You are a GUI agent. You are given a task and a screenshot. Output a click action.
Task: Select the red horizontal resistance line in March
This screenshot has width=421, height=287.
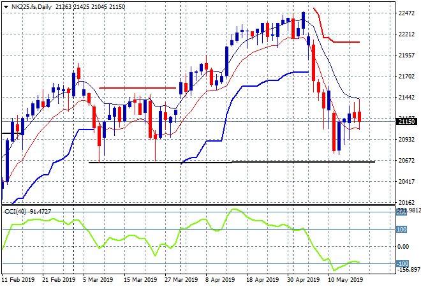point(138,88)
